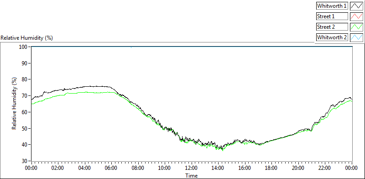Viewport: 365px width, 179px height.
Task: Click the Whitworth 2 blue plot icon
Action: click(x=356, y=37)
